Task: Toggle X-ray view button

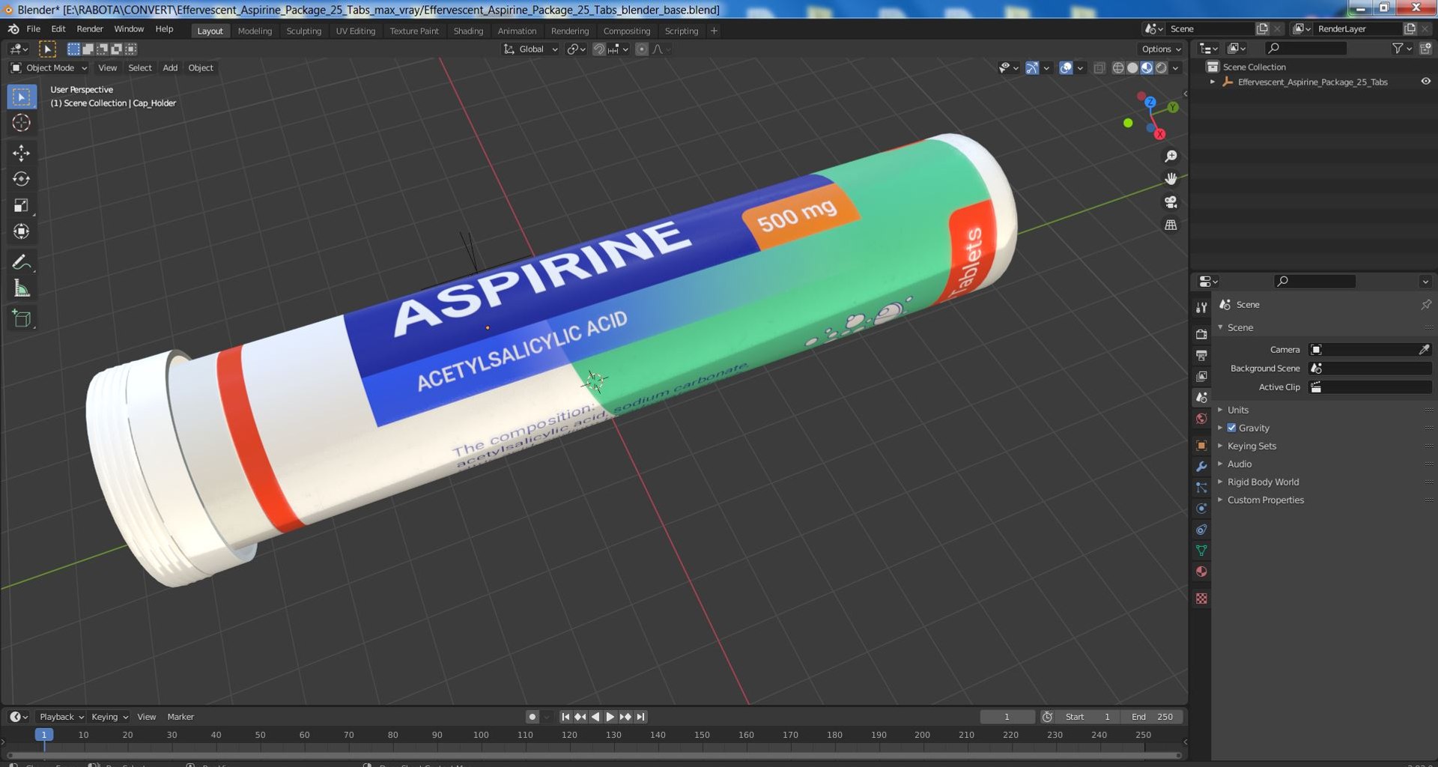Action: [x=1099, y=68]
